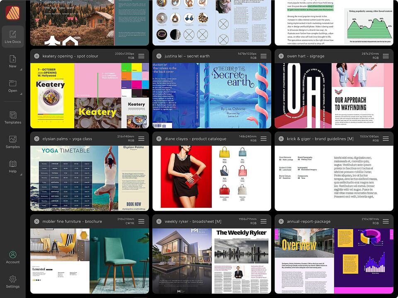
Task: Open hamburger menu for annual-report-package
Action: click(386, 222)
